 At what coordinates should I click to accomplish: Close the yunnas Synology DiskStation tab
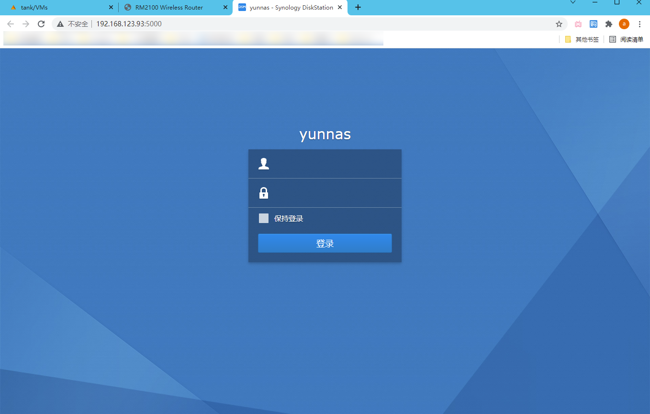[340, 8]
